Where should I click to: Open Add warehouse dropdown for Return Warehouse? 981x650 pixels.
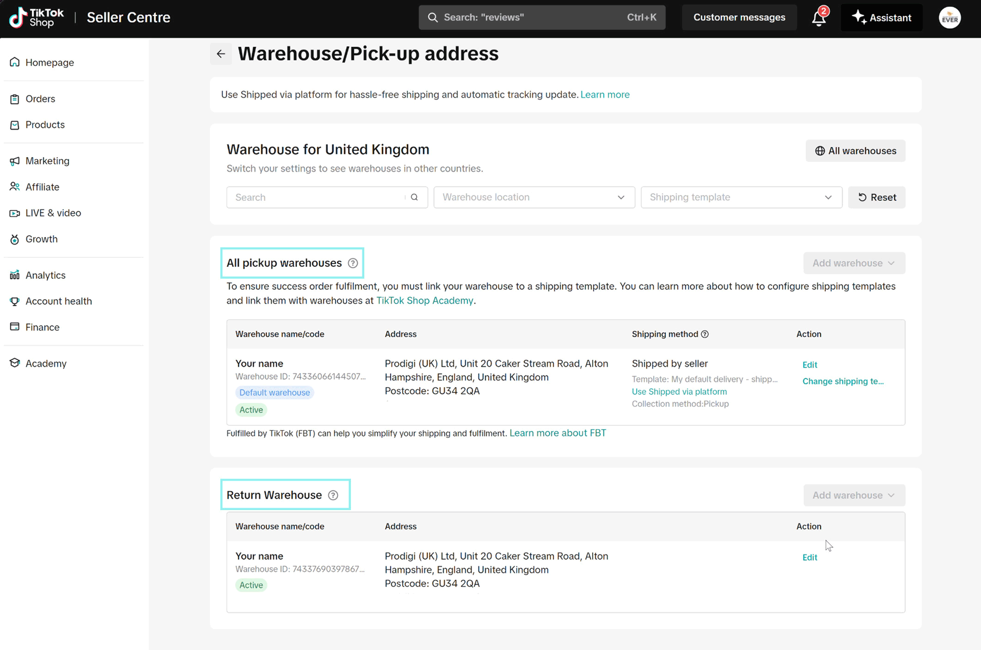(854, 495)
